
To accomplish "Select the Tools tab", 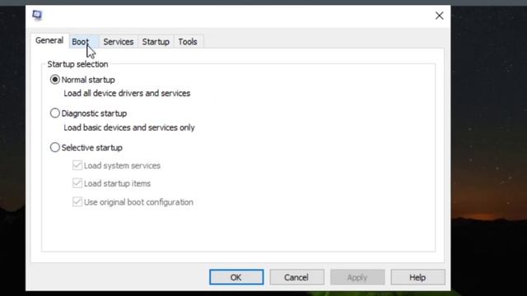I will (x=188, y=42).
